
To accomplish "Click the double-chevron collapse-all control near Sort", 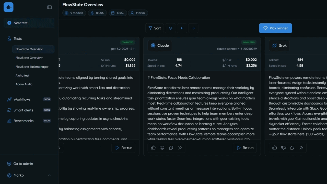I will (x=170, y=28).
